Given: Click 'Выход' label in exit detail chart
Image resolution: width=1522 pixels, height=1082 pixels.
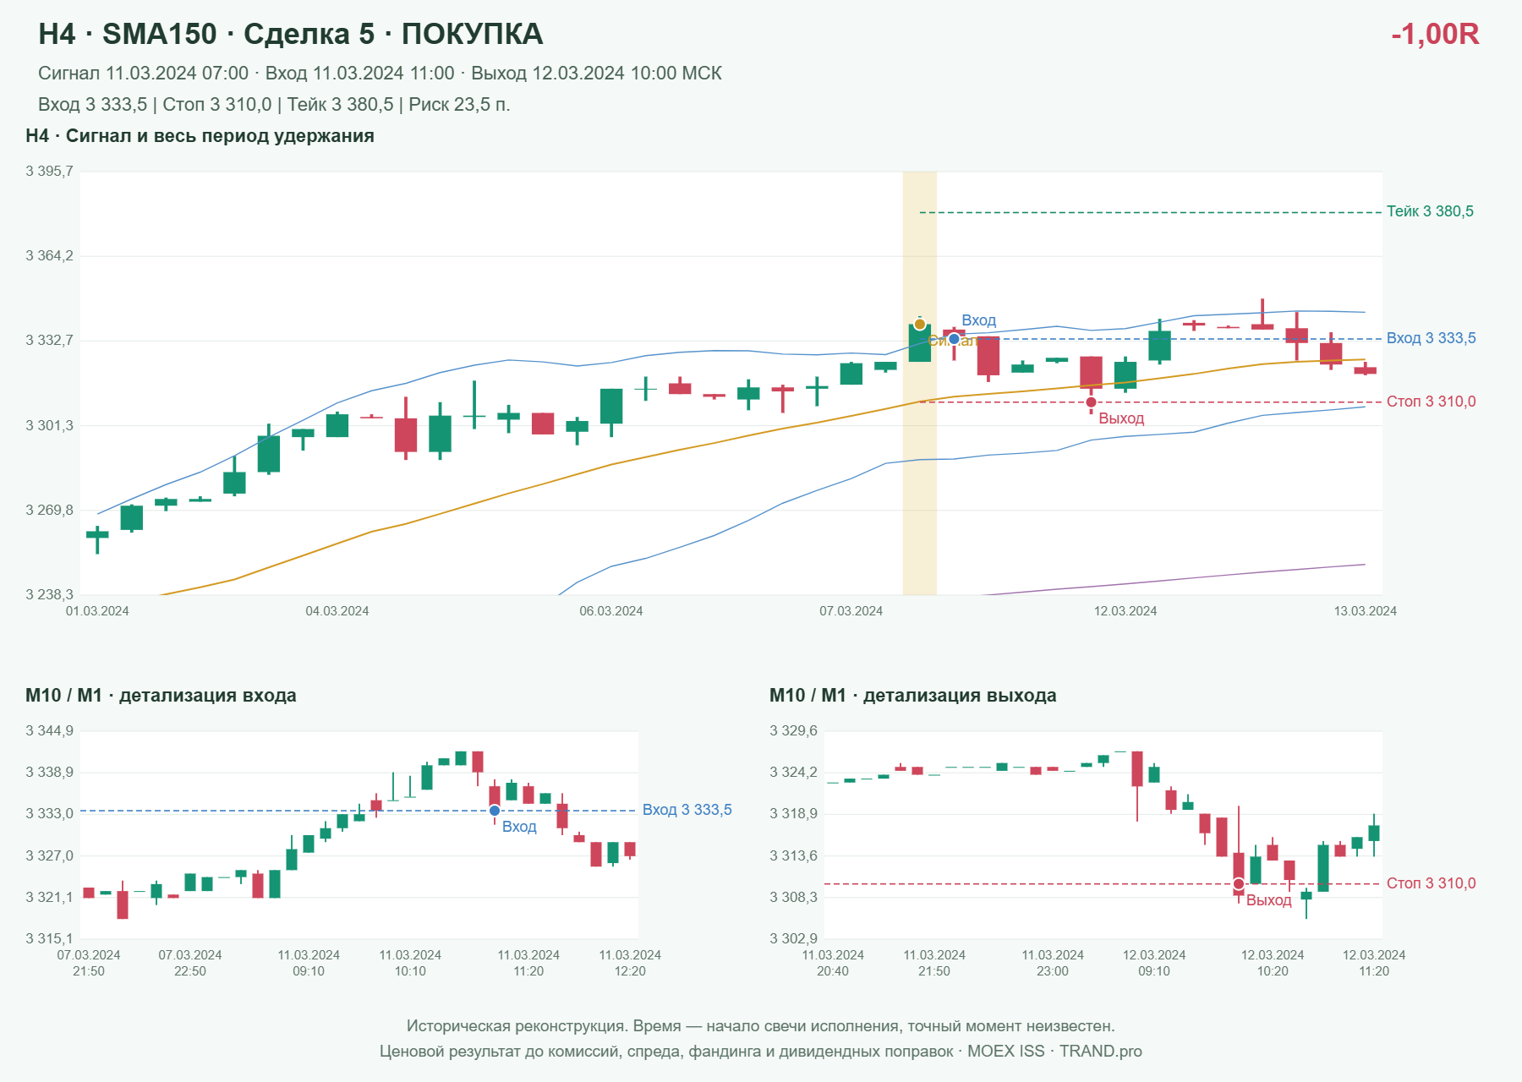Looking at the screenshot, I should click(x=1269, y=900).
